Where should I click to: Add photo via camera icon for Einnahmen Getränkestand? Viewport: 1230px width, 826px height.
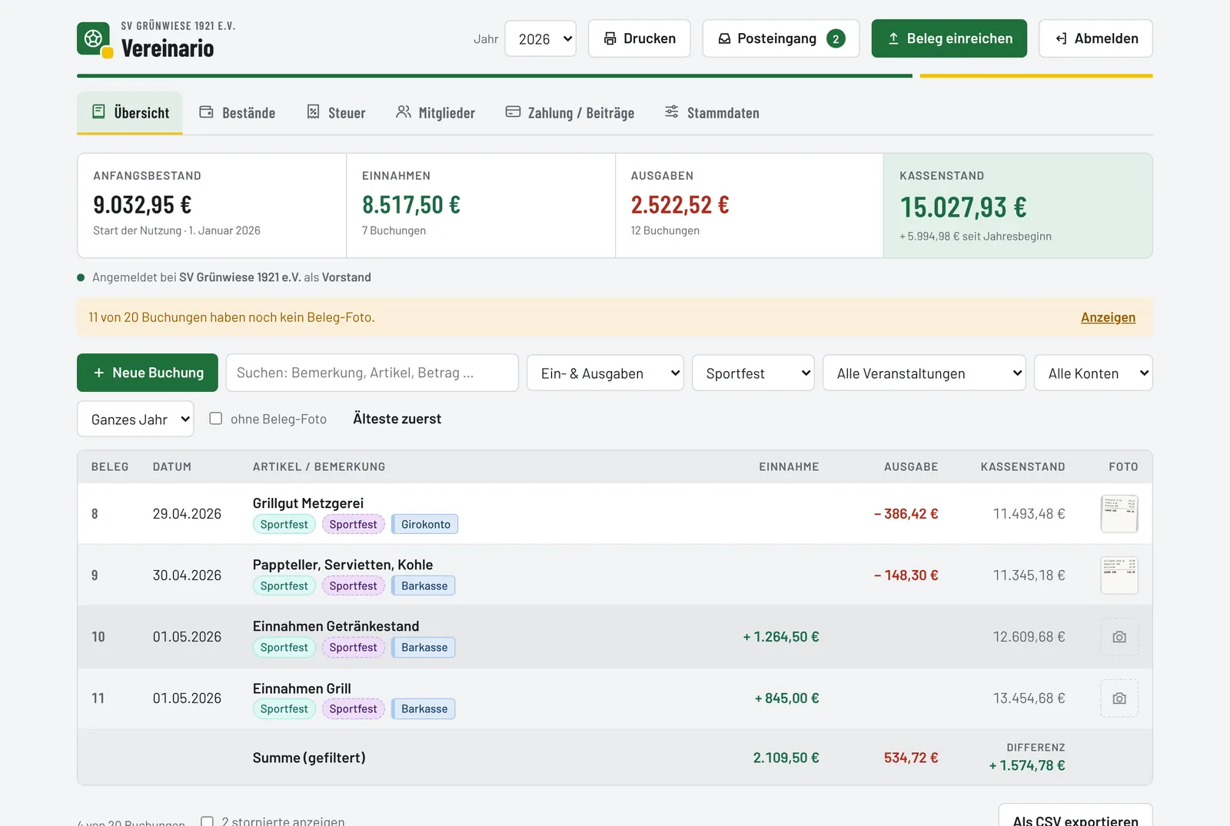1119,637
